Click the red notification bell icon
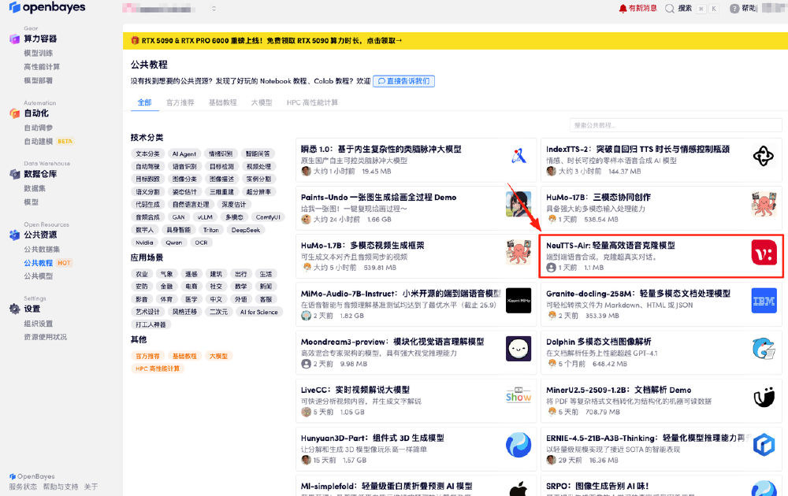 pos(623,9)
